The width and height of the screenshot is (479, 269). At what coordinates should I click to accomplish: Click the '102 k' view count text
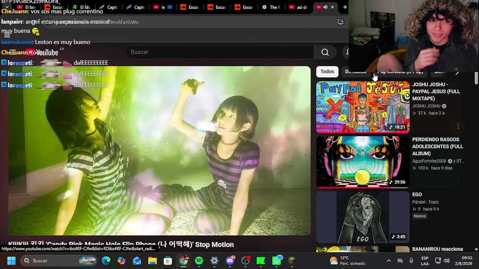pyautogui.click(x=423, y=168)
